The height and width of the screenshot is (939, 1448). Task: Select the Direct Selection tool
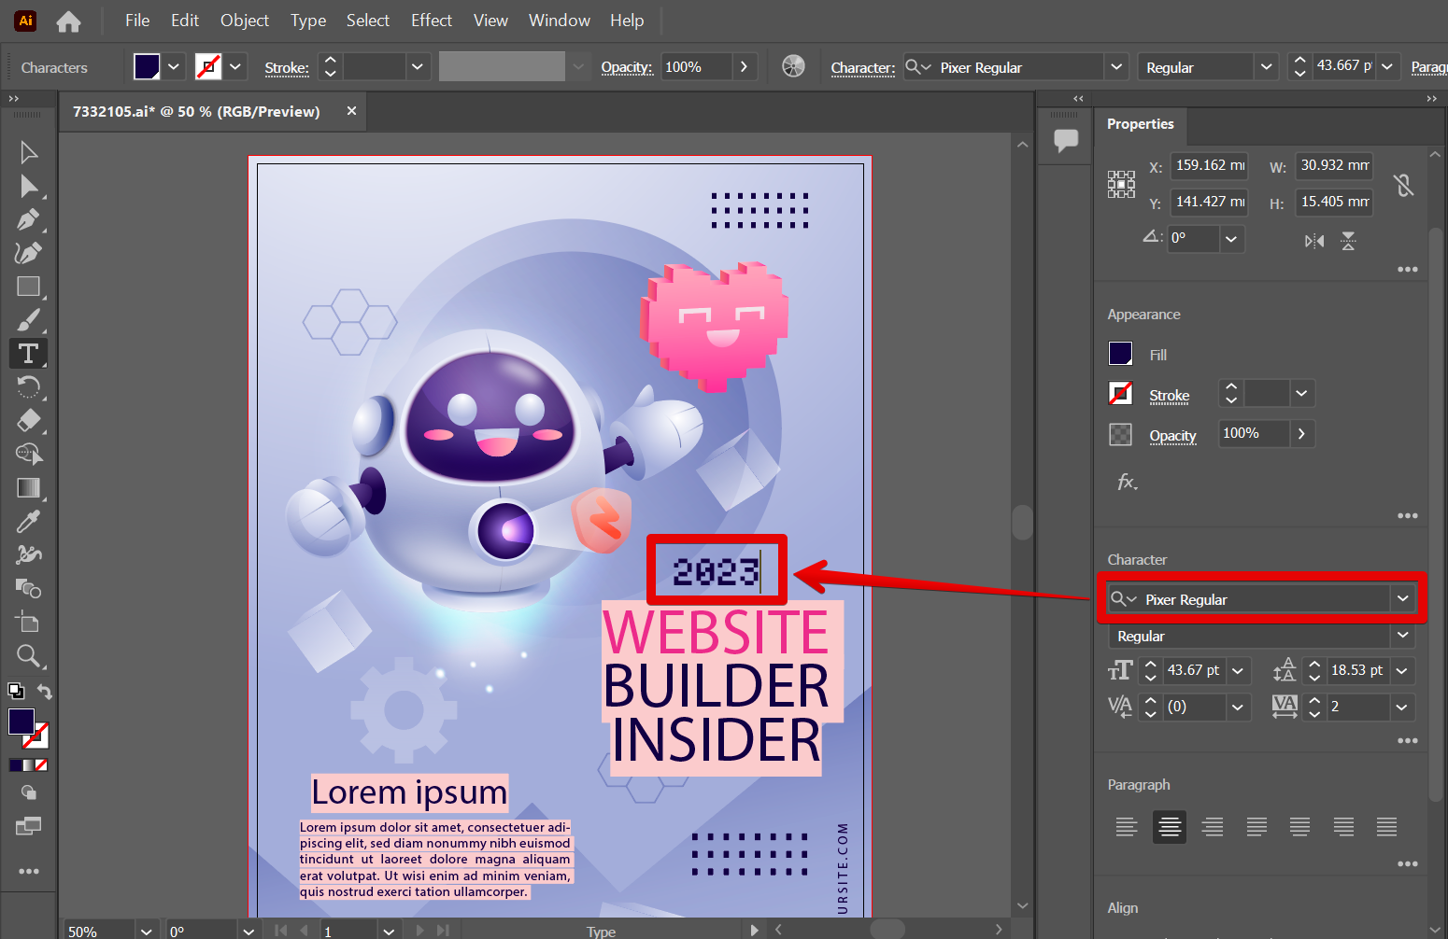point(28,187)
